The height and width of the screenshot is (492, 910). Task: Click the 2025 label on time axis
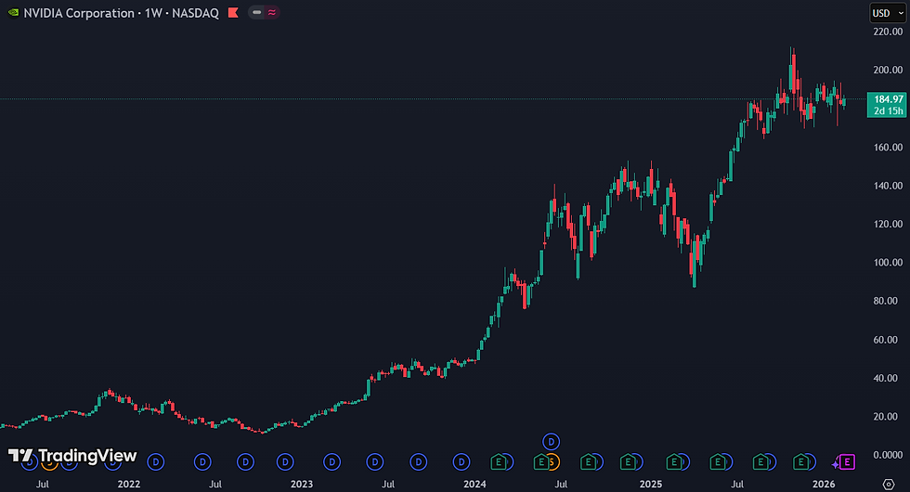pyautogui.click(x=651, y=484)
